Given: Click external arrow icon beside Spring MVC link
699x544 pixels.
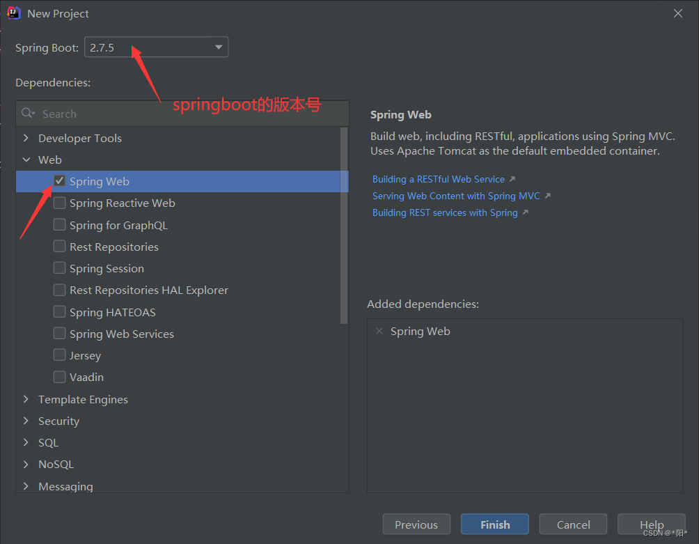Looking at the screenshot, I should 548,196.
